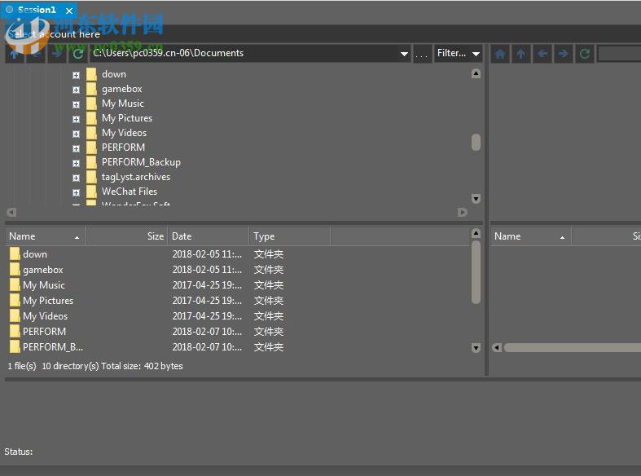Click the file list scroll-down arrow
The height and width of the screenshot is (476, 641).
pos(476,348)
